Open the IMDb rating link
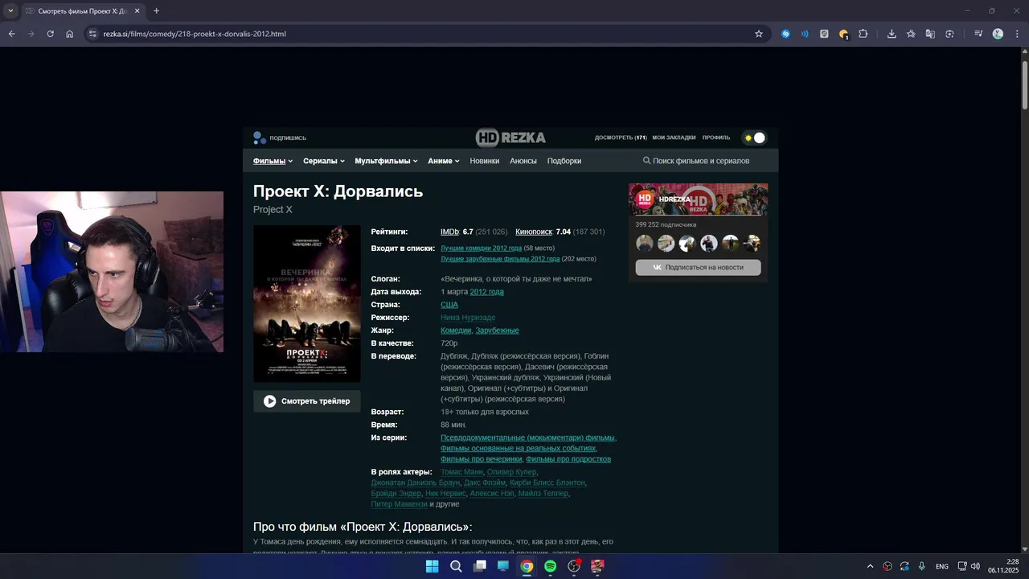This screenshot has height=579, width=1029. [449, 232]
